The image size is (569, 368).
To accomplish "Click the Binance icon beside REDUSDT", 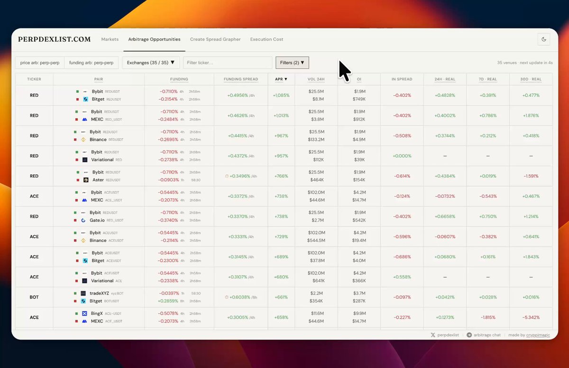I will coord(84,140).
